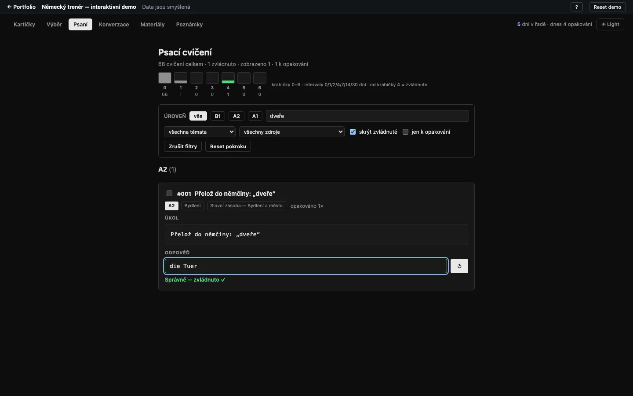Open the Výběr tab

click(x=54, y=25)
